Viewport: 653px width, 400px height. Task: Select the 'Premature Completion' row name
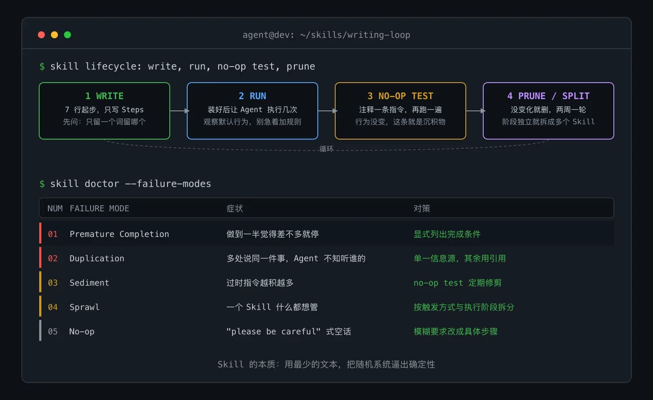(119, 234)
